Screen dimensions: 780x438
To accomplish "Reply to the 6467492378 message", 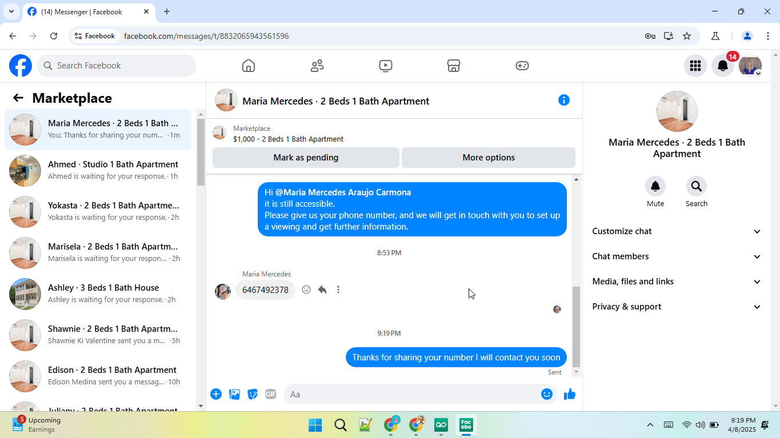I will coord(322,290).
